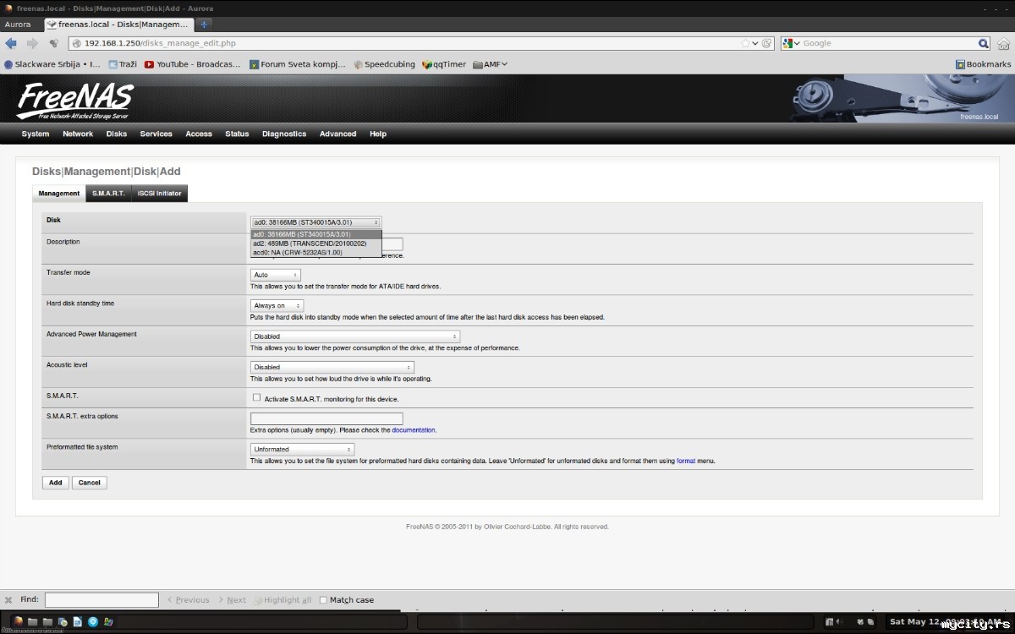
Task: Choose ad0: 38166MB ST340015A list option
Action: tap(316, 234)
